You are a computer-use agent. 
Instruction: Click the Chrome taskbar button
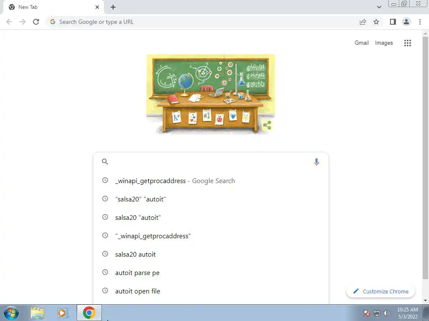(x=89, y=313)
